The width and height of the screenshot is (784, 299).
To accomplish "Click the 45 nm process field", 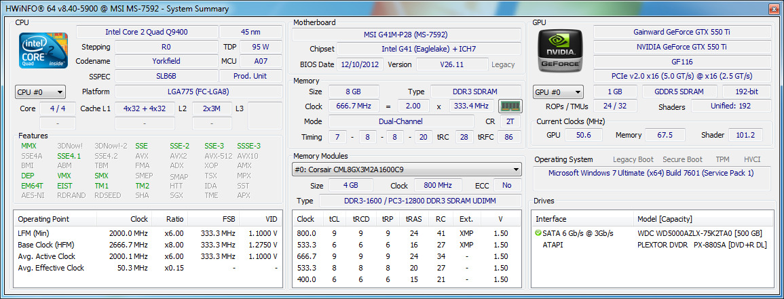I will (250, 32).
